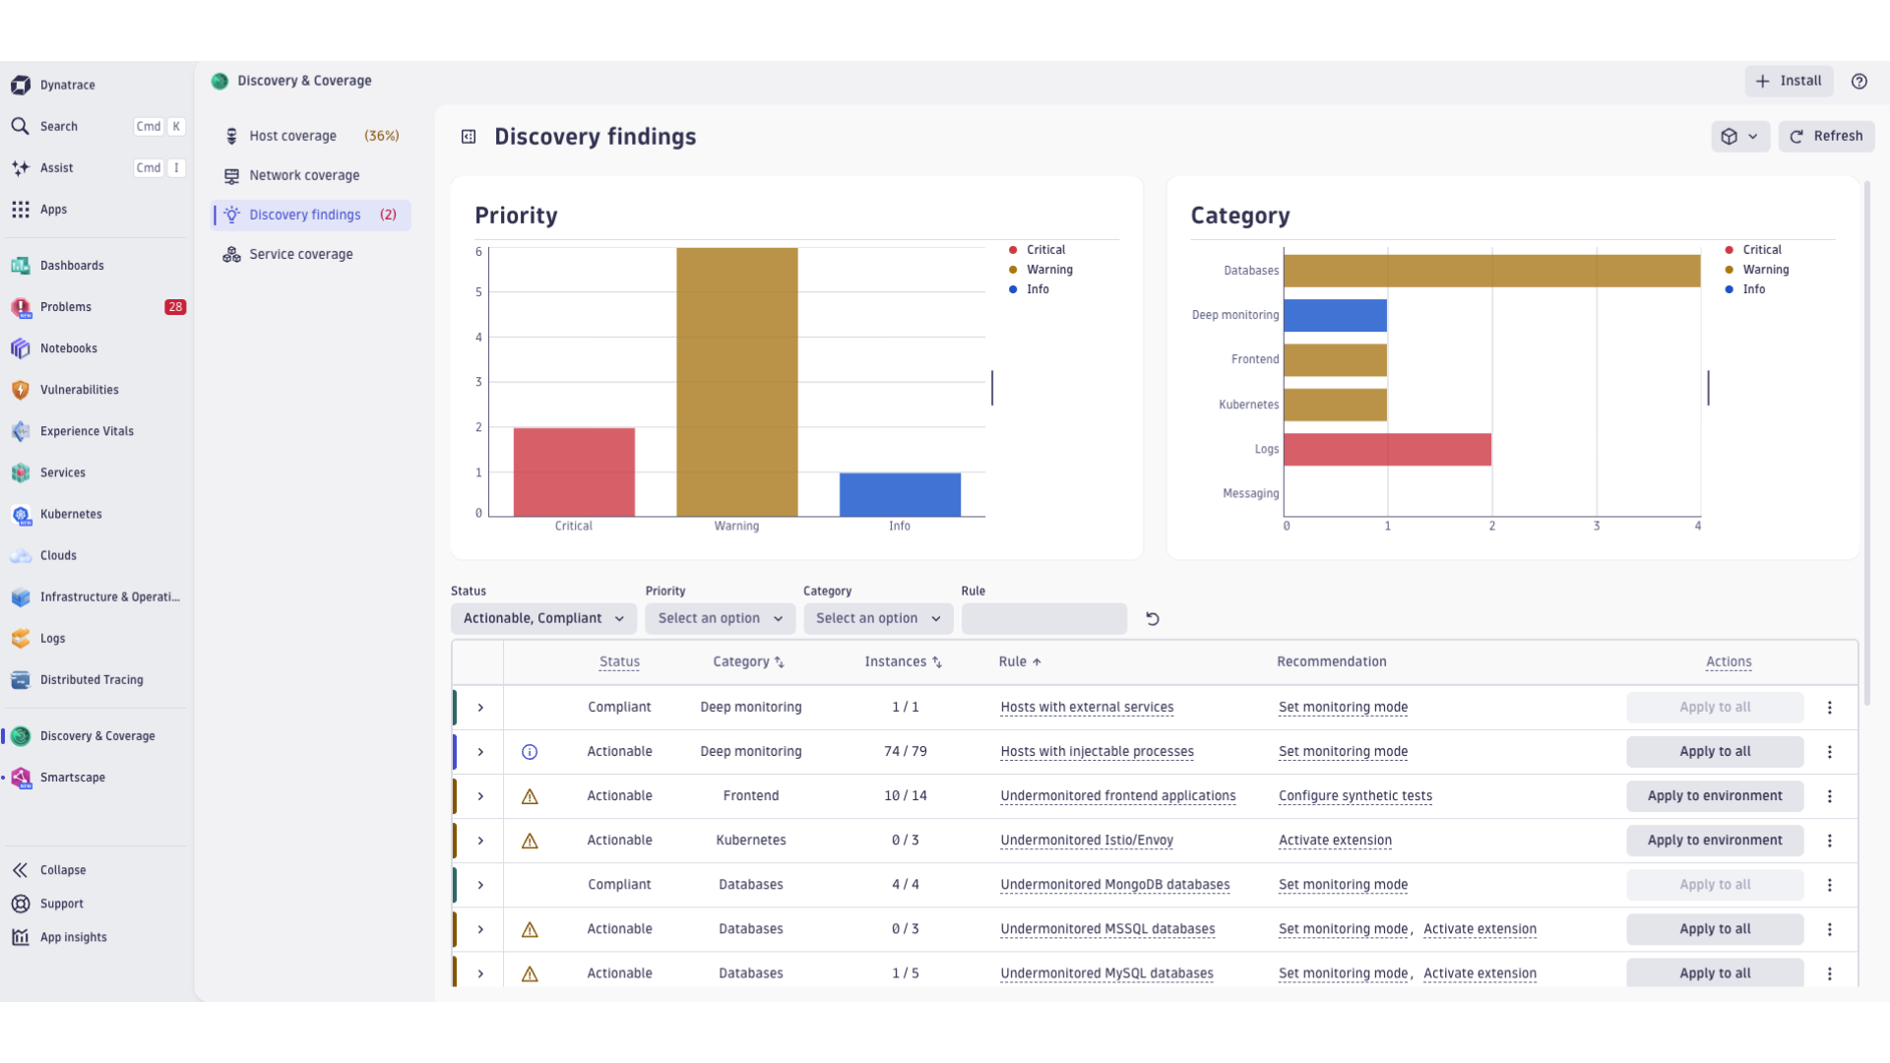Open the Category filter dropdown
1890x1063 pixels.
(877, 619)
